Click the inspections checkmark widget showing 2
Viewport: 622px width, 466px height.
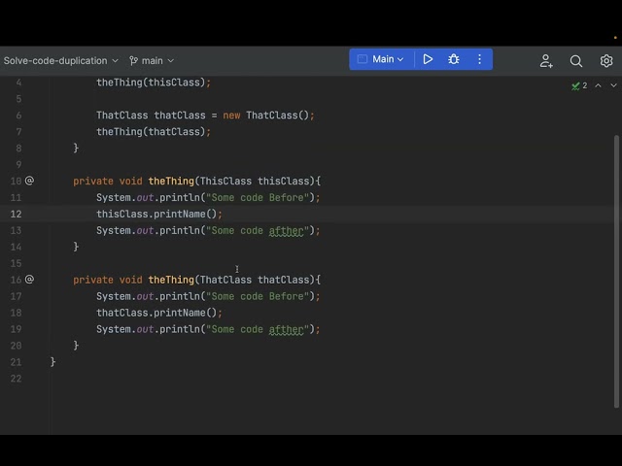(579, 85)
